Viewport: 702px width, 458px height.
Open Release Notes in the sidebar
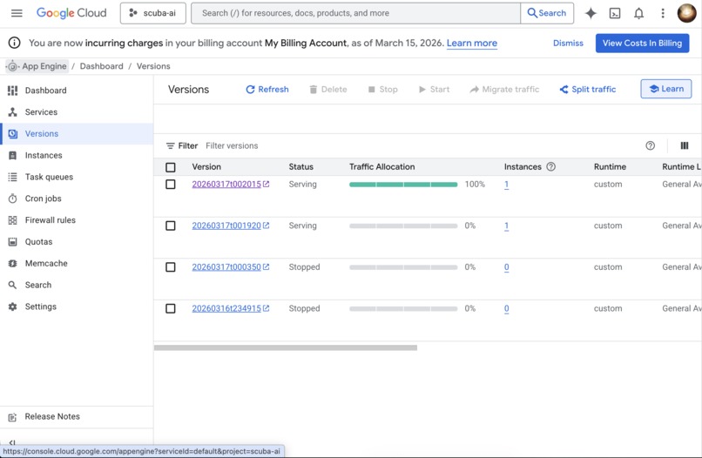(x=77, y=417)
